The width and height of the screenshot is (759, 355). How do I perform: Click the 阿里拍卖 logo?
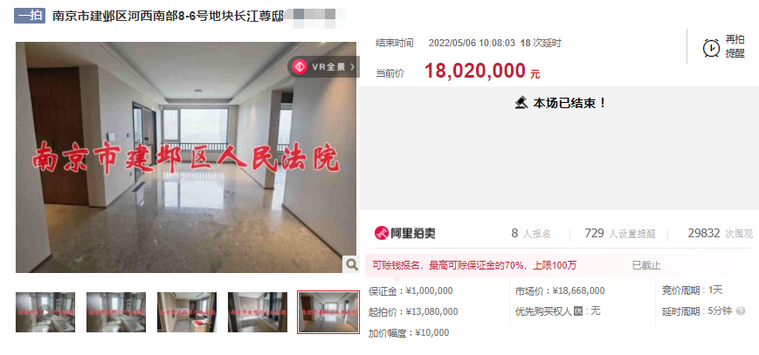click(405, 233)
